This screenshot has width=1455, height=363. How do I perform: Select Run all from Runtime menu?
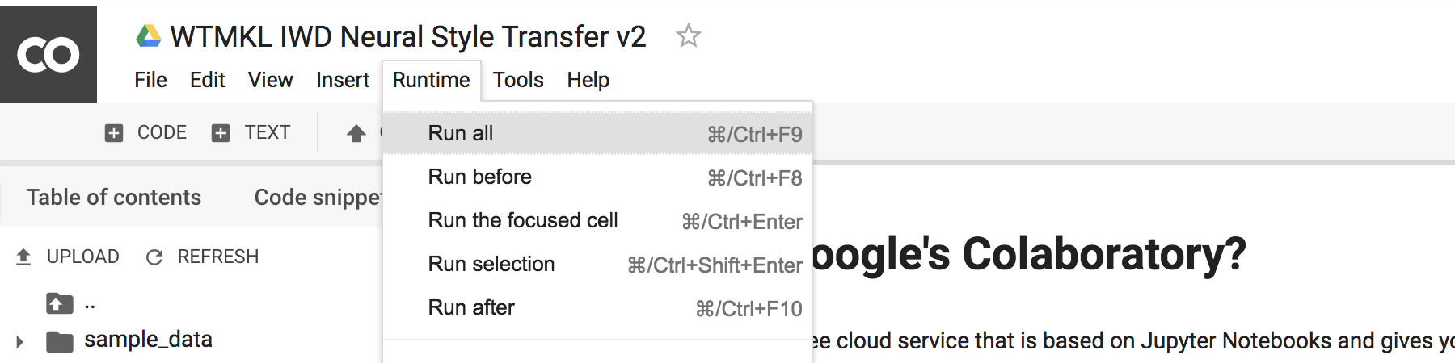(461, 133)
